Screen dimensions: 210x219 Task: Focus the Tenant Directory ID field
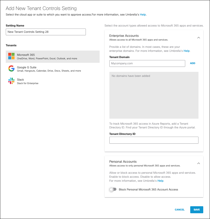[x=154, y=140]
